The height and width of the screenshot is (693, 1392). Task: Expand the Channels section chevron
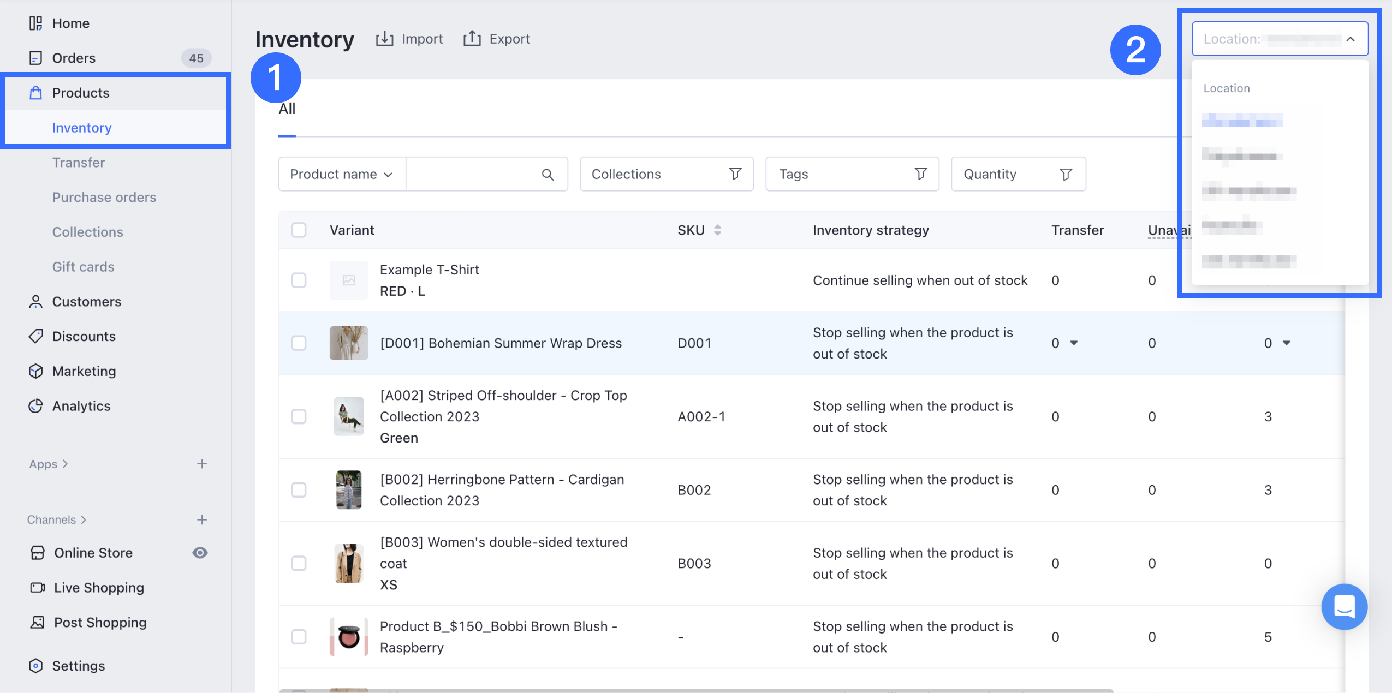(x=84, y=520)
